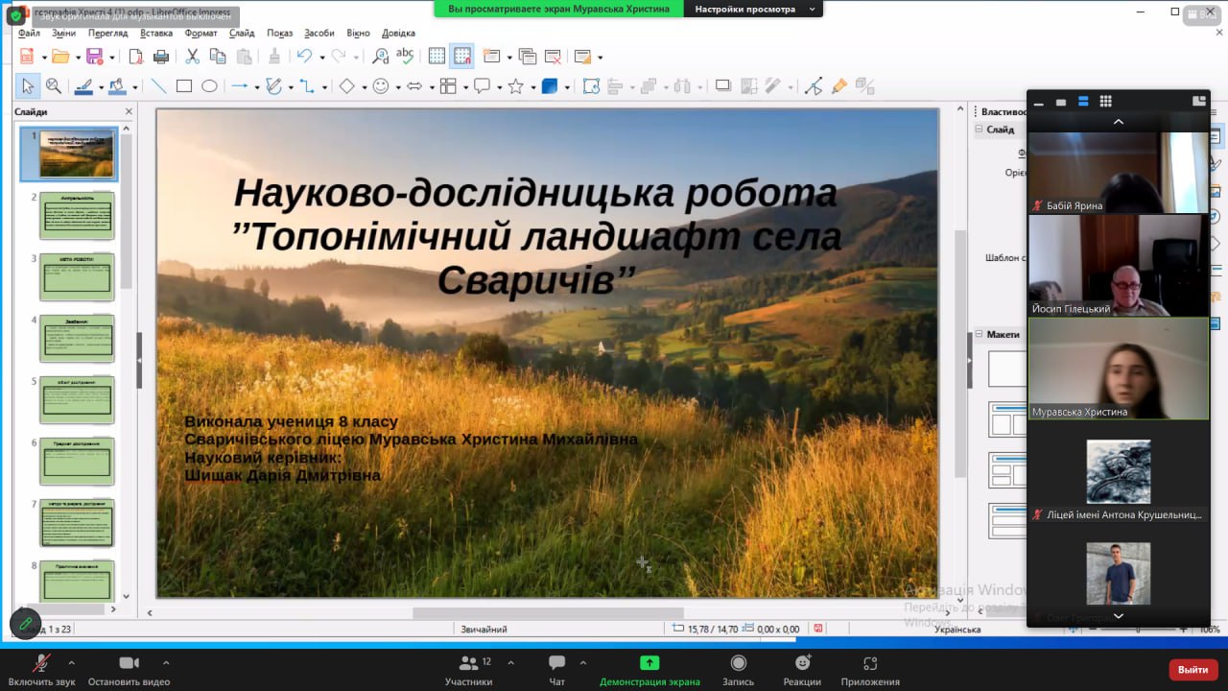Select the Insert Line tool

(158, 86)
